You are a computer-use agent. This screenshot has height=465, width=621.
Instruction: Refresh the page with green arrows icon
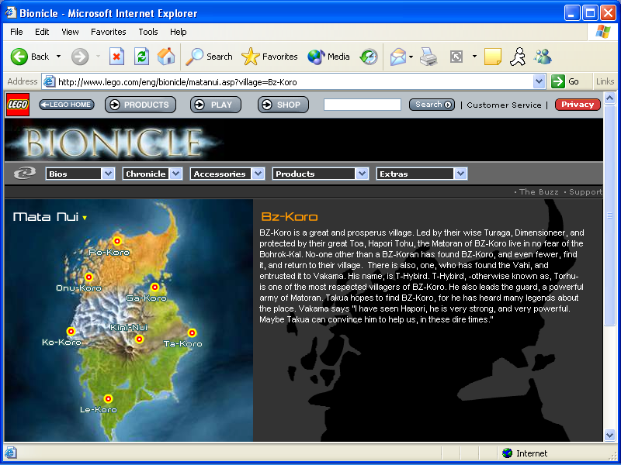click(141, 57)
